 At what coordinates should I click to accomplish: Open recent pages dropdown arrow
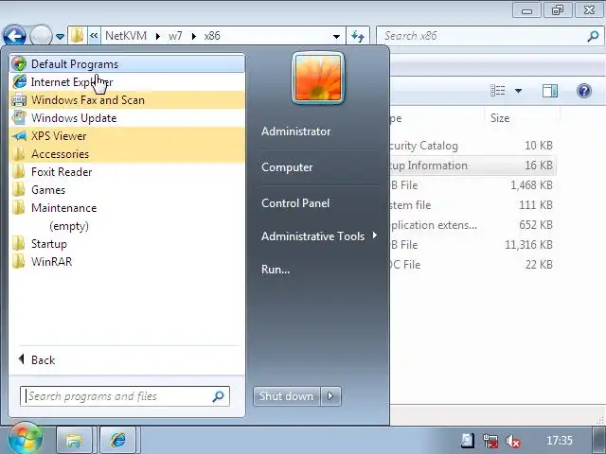(x=60, y=37)
